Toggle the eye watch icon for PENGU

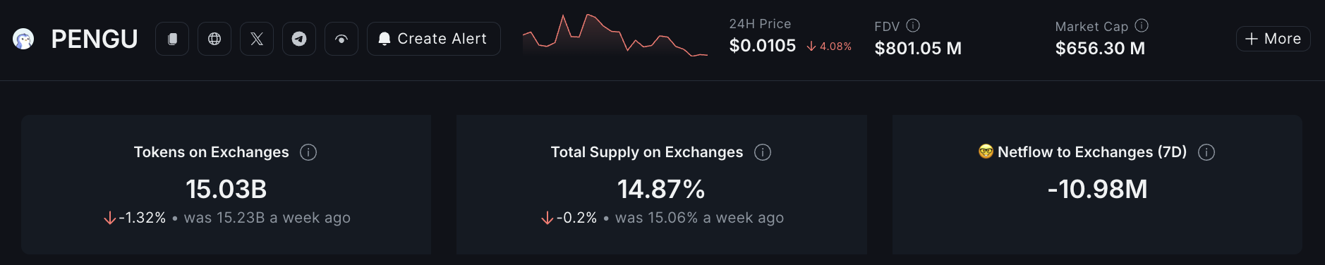coord(341,39)
